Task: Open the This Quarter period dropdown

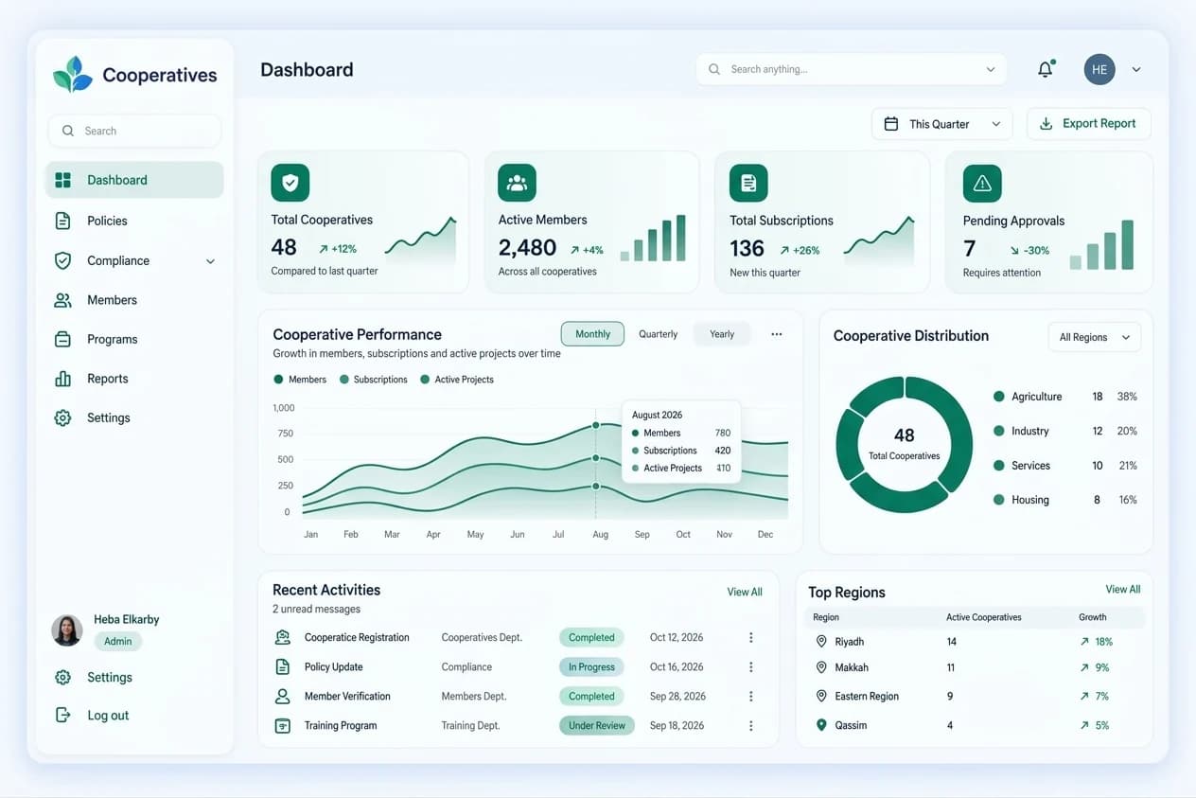Action: (x=941, y=124)
